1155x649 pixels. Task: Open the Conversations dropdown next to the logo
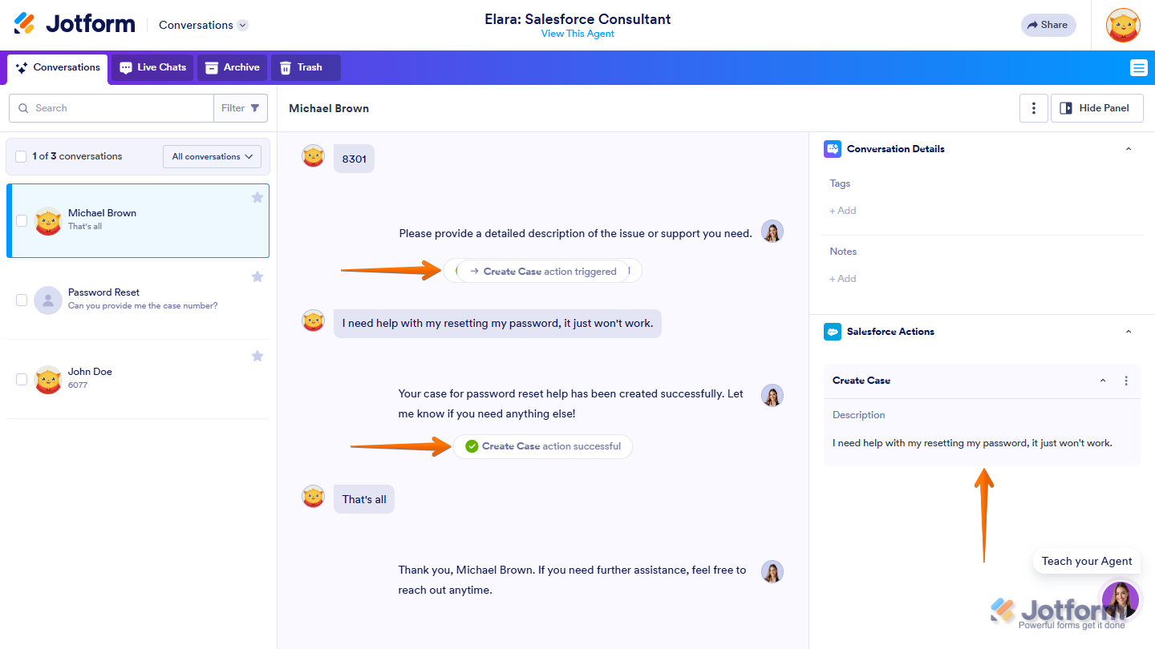204,25
